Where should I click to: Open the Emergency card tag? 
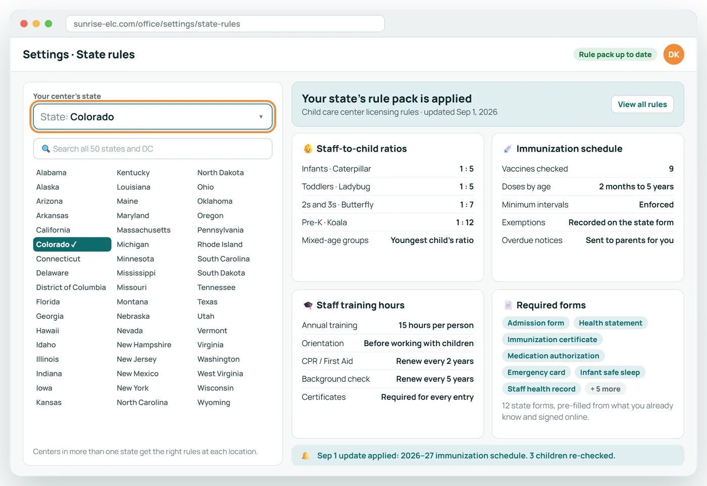point(536,372)
